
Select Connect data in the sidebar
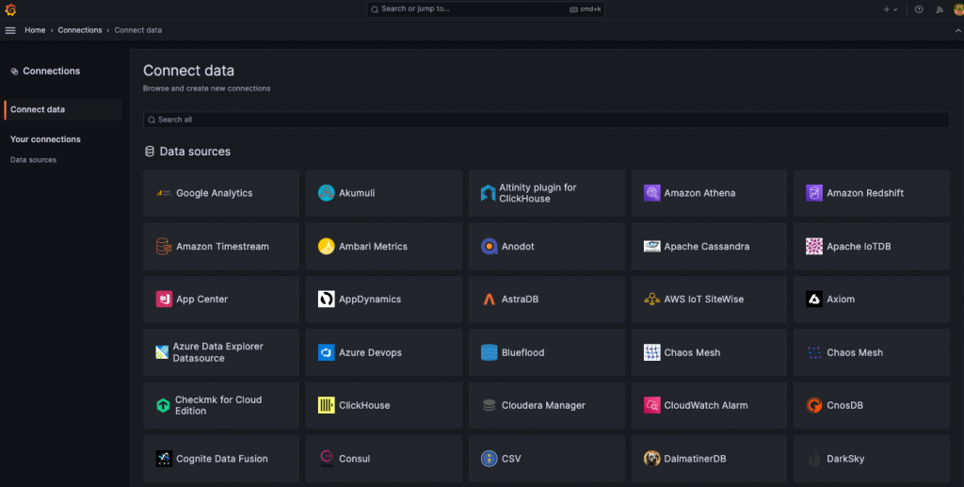63,109
